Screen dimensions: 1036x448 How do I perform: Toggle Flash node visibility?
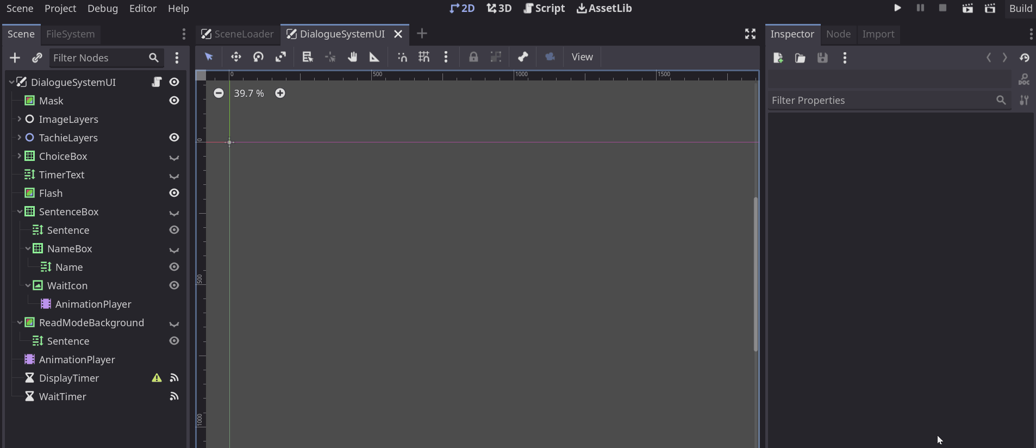pos(174,193)
